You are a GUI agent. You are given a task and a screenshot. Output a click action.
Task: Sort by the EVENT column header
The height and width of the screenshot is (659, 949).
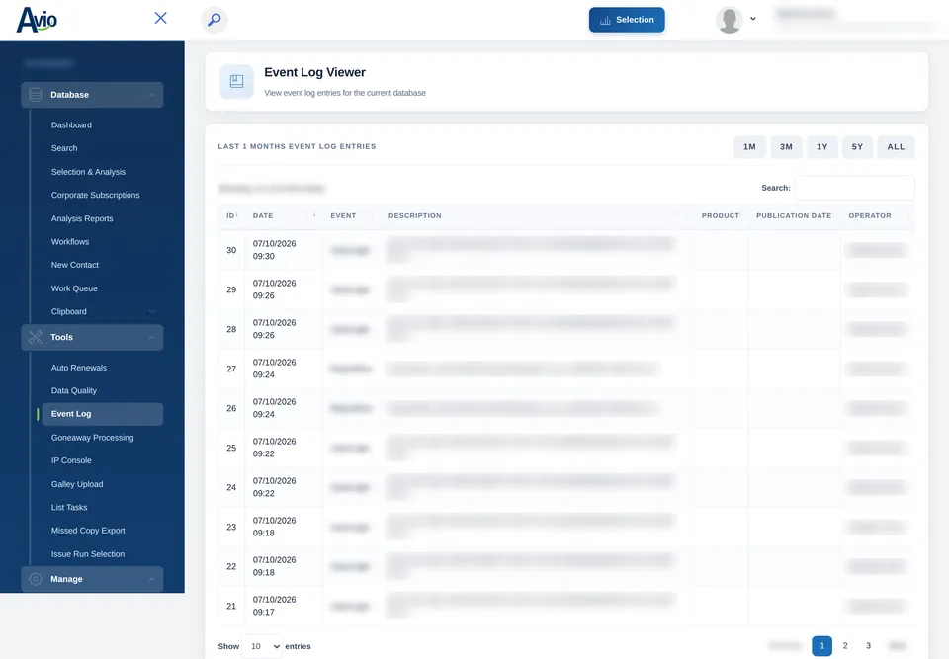(x=352, y=216)
